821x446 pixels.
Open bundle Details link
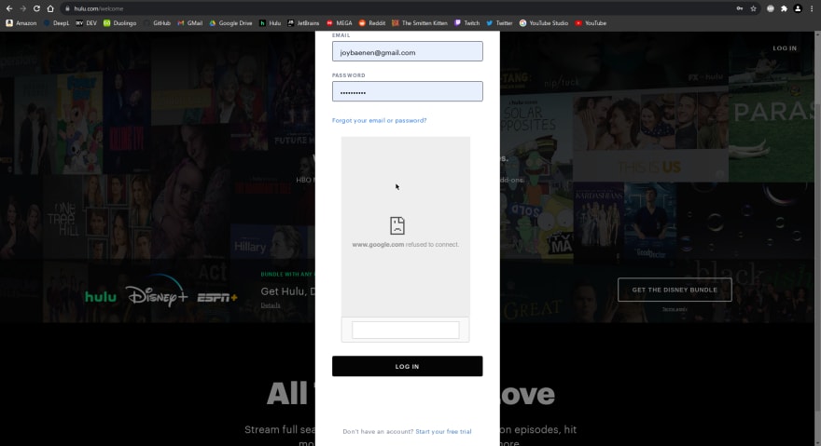[271, 305]
